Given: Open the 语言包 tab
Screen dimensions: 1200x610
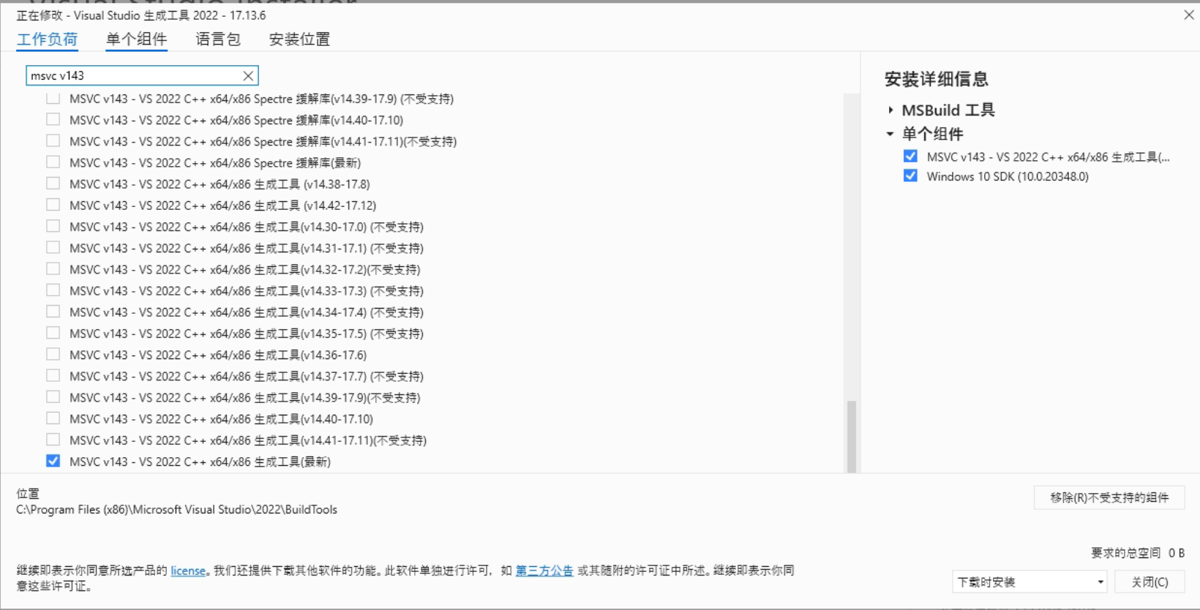Looking at the screenshot, I should pyautogui.click(x=218, y=39).
